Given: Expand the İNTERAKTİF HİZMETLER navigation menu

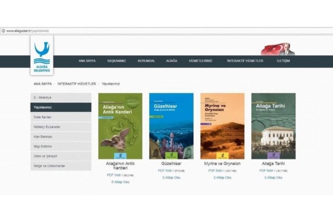Looking at the screenshot, I should (x=245, y=60).
